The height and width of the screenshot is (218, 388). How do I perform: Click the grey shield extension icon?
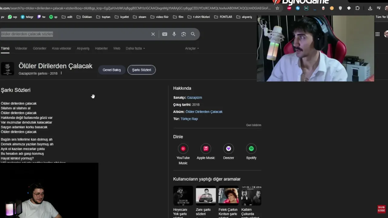340,8
